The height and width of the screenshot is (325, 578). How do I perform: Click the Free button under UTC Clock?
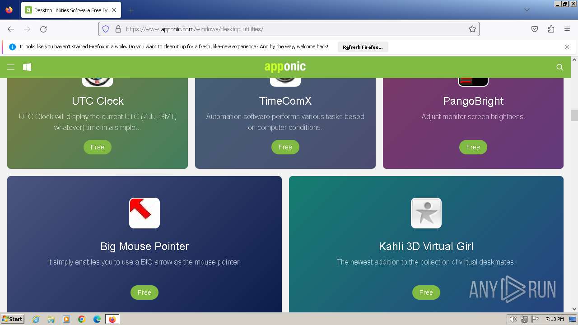98,147
